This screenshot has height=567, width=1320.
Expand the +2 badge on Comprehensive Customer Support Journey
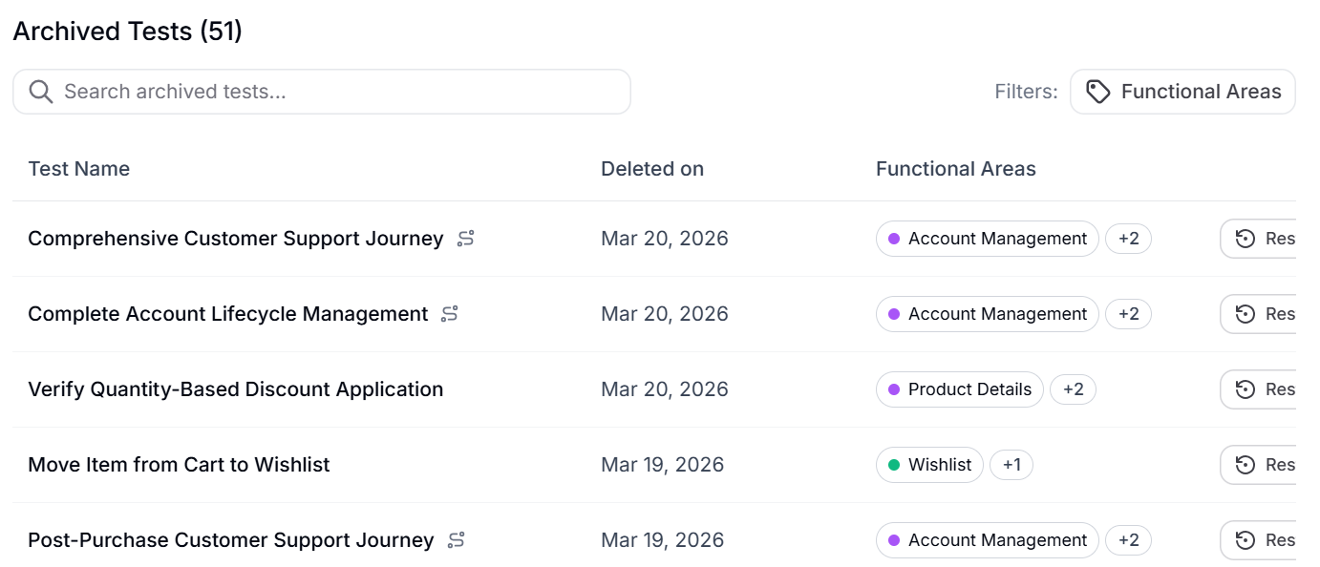[1128, 239]
